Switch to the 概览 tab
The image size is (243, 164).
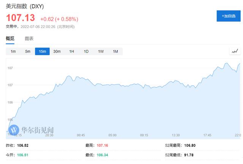(x=10, y=38)
